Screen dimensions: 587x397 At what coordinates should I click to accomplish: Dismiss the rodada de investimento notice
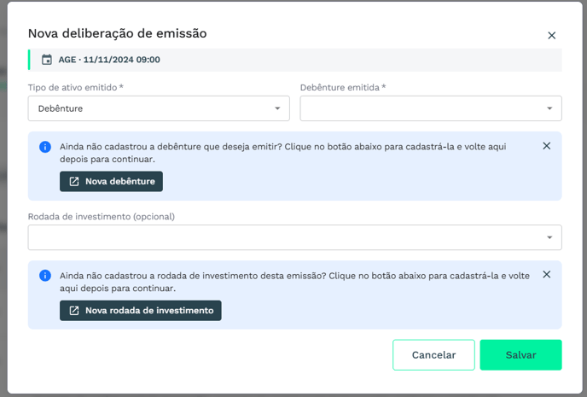click(x=547, y=275)
